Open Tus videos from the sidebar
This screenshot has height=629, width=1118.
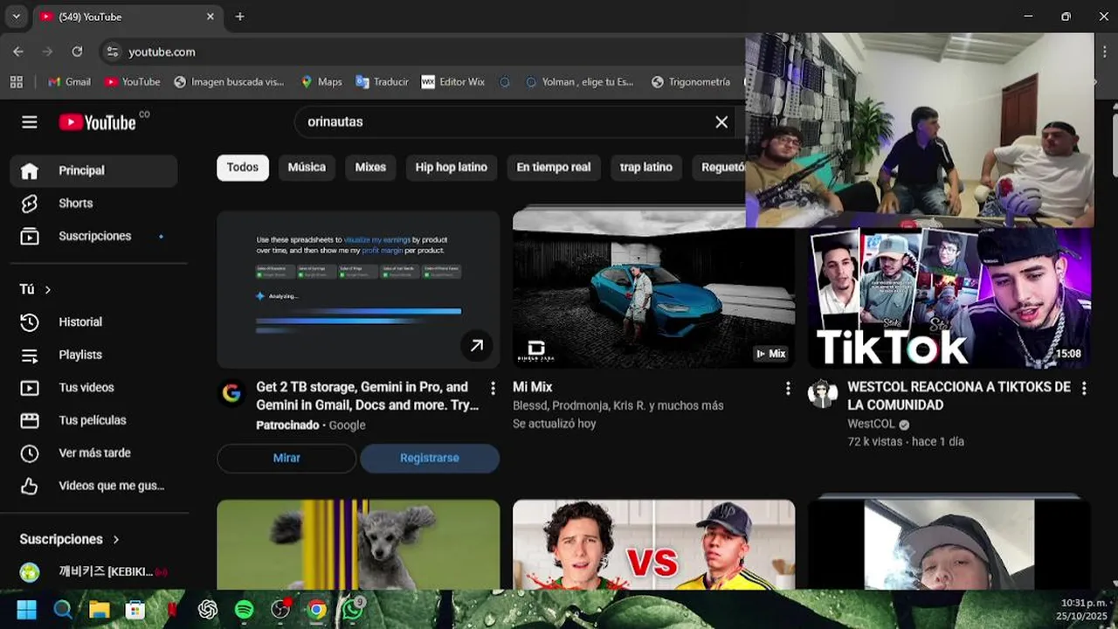tap(93, 388)
